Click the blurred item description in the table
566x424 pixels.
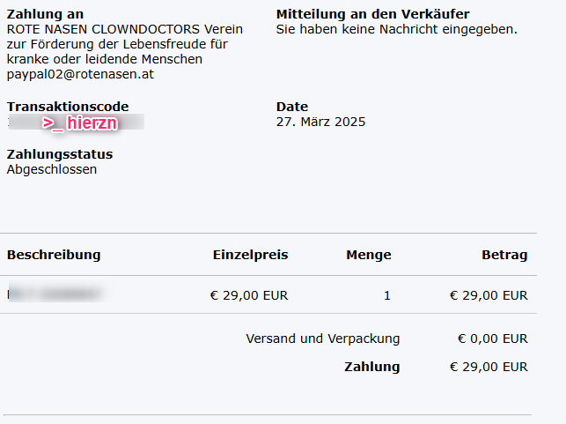tap(55, 294)
